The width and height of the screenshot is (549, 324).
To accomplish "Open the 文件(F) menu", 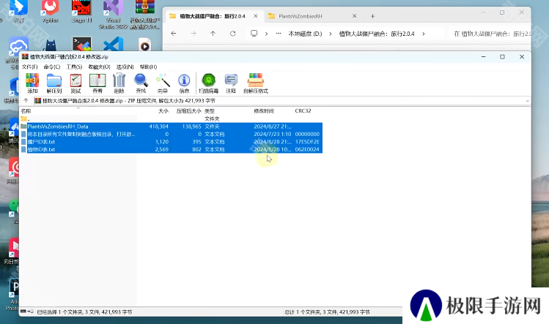I will 30,67.
